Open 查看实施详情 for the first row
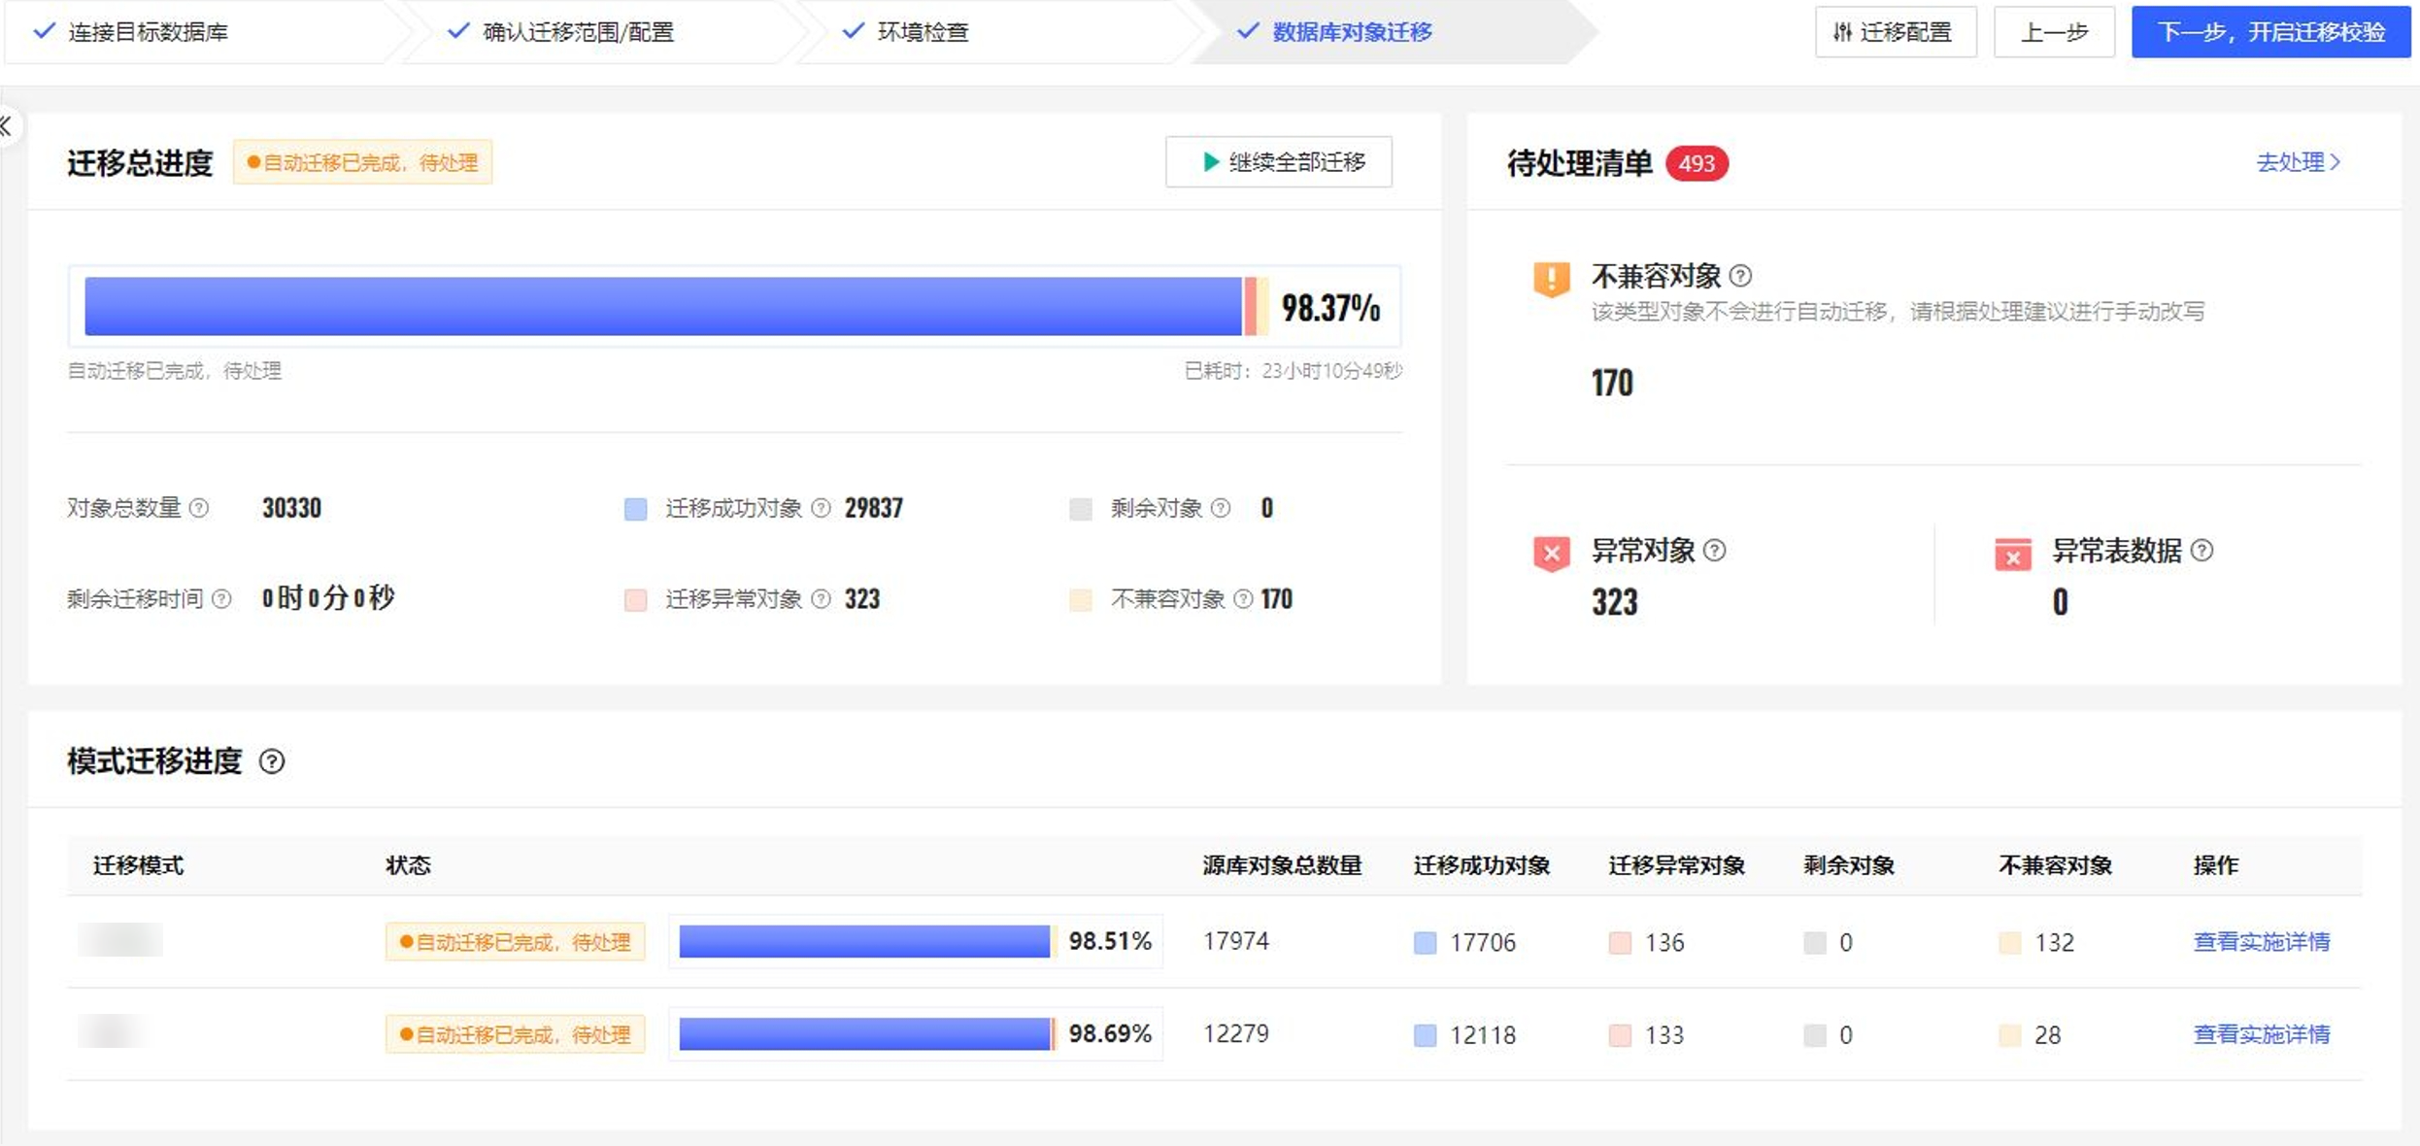This screenshot has width=2420, height=1146. 2262,941
